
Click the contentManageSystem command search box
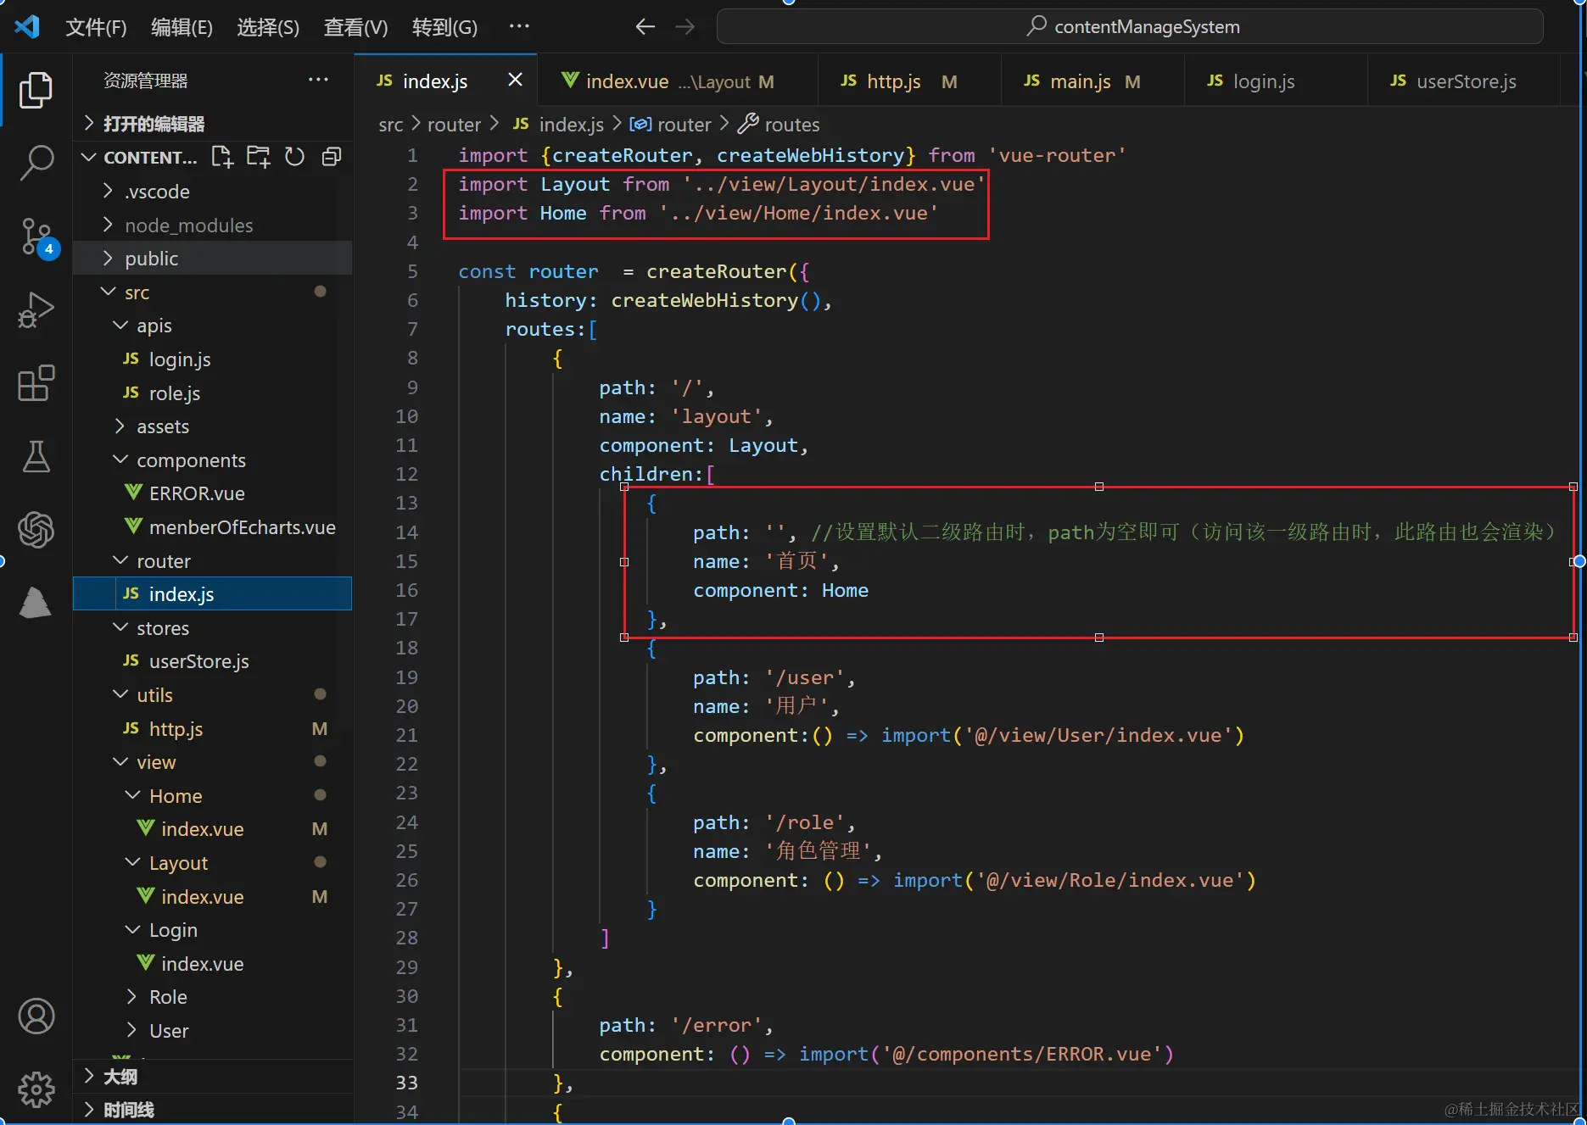pos(1130,26)
